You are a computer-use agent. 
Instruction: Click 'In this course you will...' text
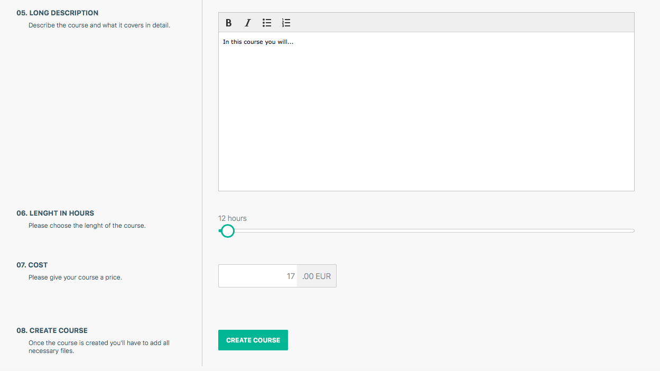(258, 42)
